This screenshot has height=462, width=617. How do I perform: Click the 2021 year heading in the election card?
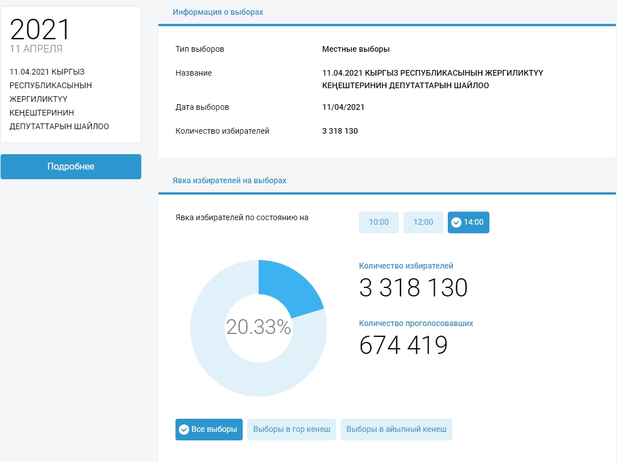40,30
